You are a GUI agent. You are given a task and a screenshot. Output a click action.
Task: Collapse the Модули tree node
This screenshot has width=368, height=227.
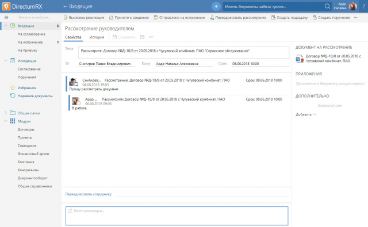pos(5,121)
